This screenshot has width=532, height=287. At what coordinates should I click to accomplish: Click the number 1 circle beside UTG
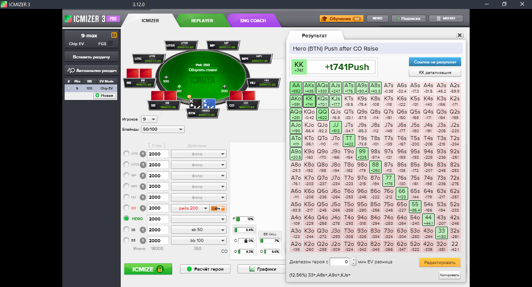143,154
